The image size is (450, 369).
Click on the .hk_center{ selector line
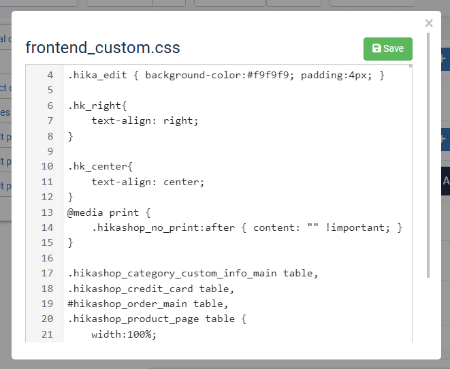(100, 166)
